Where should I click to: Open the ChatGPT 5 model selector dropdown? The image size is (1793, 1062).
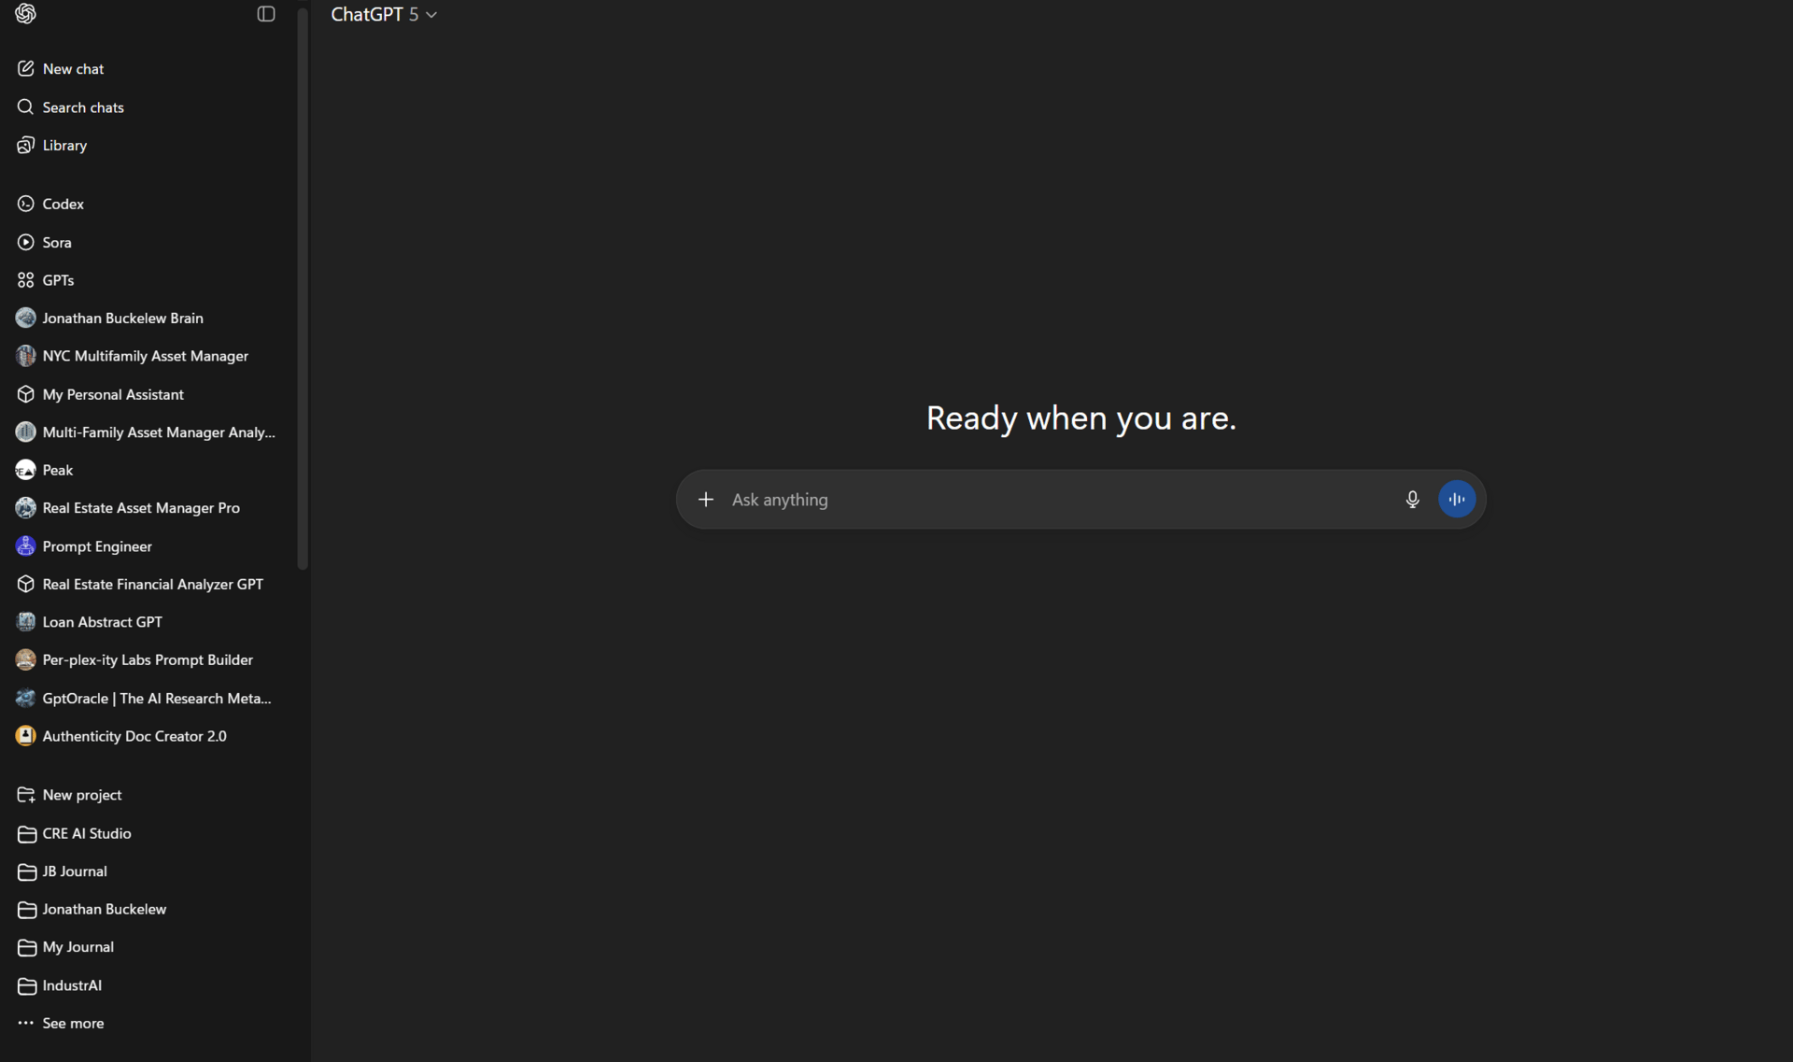[384, 14]
